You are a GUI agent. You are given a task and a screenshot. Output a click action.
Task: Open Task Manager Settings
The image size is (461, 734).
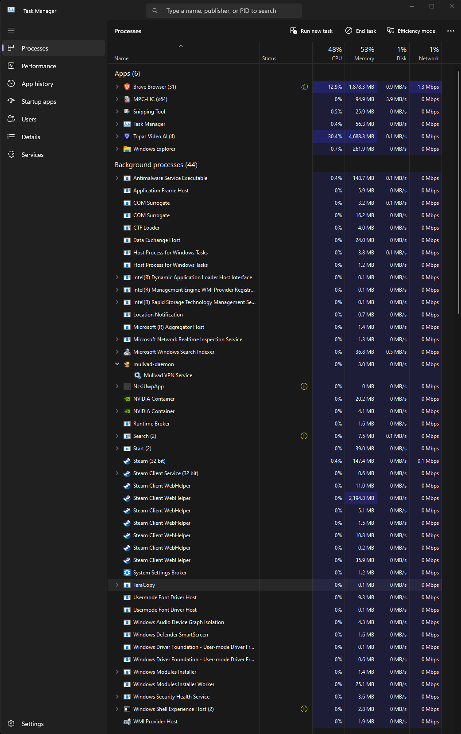[53, 724]
